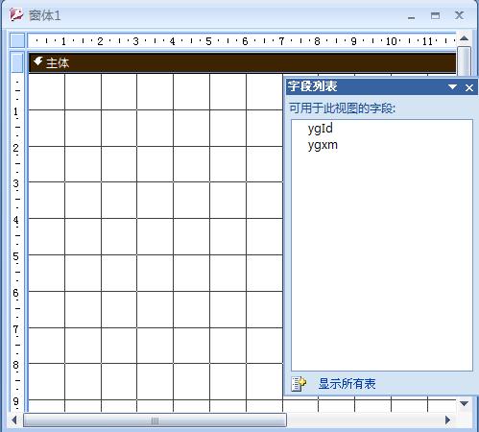Click the vertical scrollbar thumb
479x432 pixels.
pos(464,61)
